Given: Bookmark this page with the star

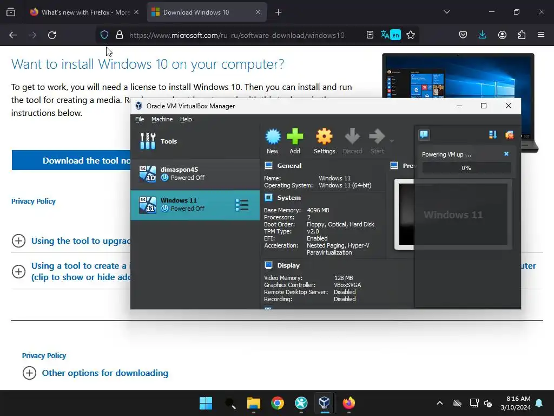Looking at the screenshot, I should pyautogui.click(x=411, y=35).
